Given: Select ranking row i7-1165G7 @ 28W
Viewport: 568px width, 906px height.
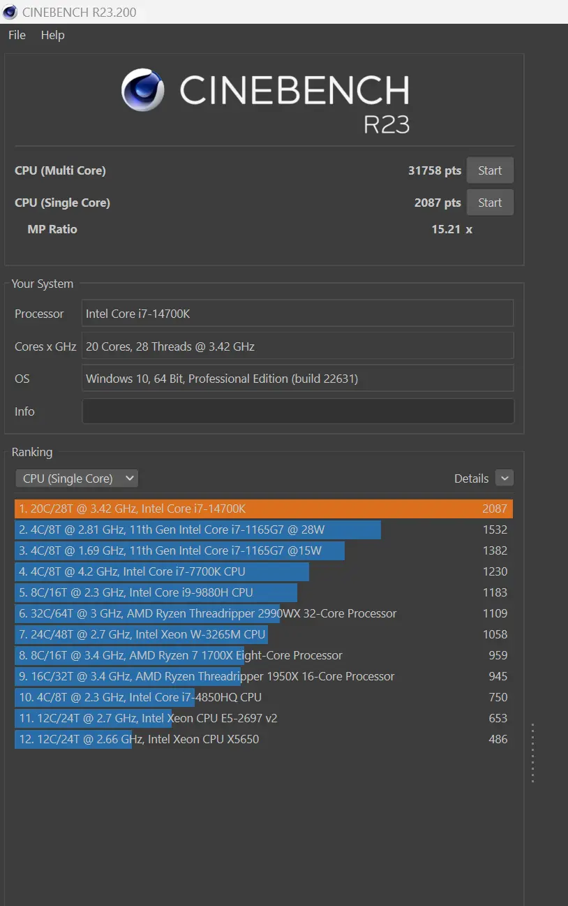Looking at the screenshot, I should tap(264, 529).
